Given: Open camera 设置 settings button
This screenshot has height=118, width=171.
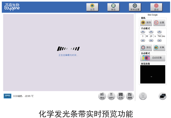Looking at the screenshot, I should [159, 22].
